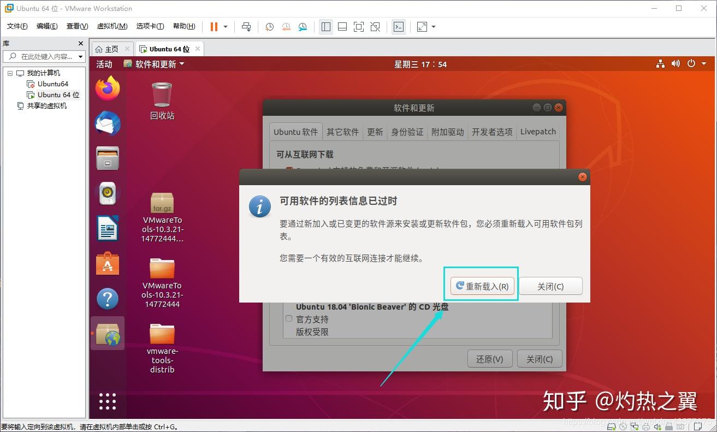Click 关闭(C) in the outdated-list dialog
The image size is (717, 432).
click(x=550, y=286)
